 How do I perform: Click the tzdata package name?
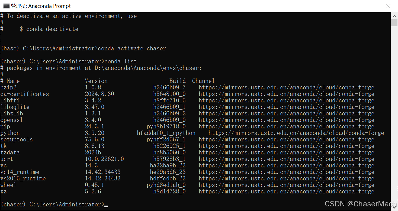(10, 152)
